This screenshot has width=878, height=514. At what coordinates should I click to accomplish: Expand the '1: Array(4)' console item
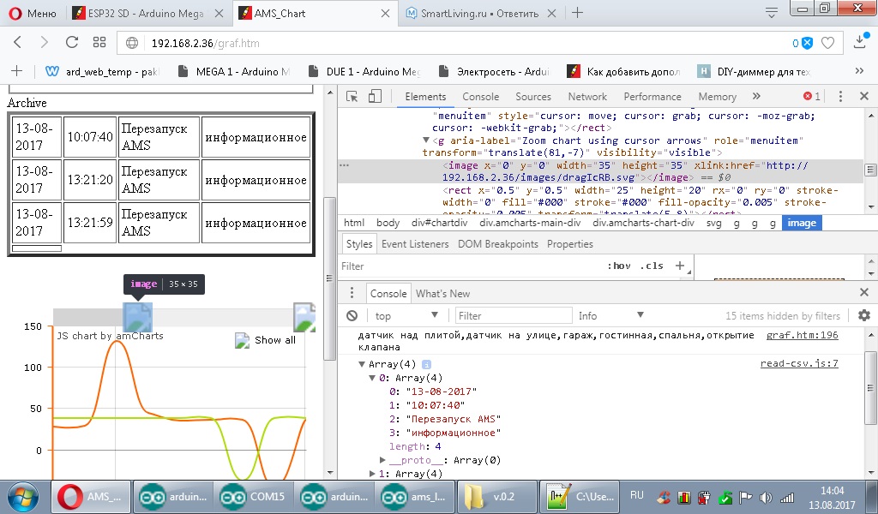pyautogui.click(x=373, y=474)
